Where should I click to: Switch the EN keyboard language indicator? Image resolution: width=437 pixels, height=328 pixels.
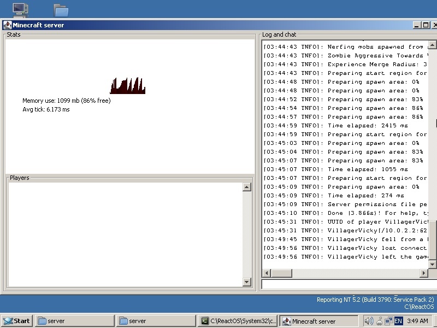(x=398, y=321)
